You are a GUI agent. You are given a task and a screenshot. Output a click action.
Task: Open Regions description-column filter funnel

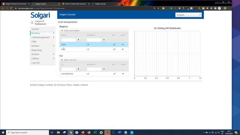click(104, 40)
